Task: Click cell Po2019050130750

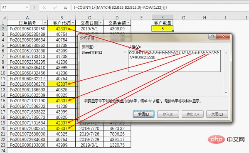Action: click(x=27, y=29)
